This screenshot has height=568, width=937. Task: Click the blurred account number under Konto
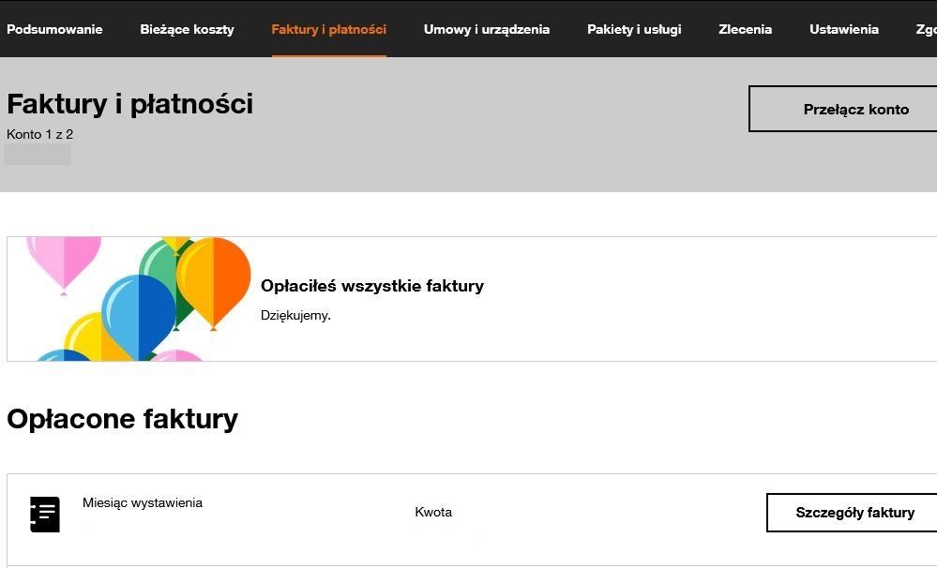pyautogui.click(x=38, y=155)
